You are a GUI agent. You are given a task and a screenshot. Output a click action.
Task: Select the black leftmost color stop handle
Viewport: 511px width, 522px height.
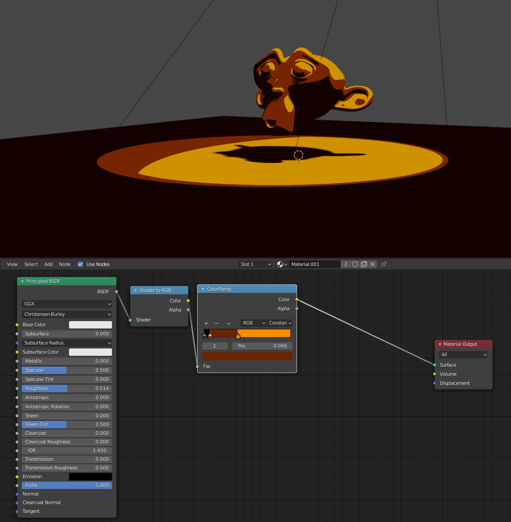tap(204, 336)
